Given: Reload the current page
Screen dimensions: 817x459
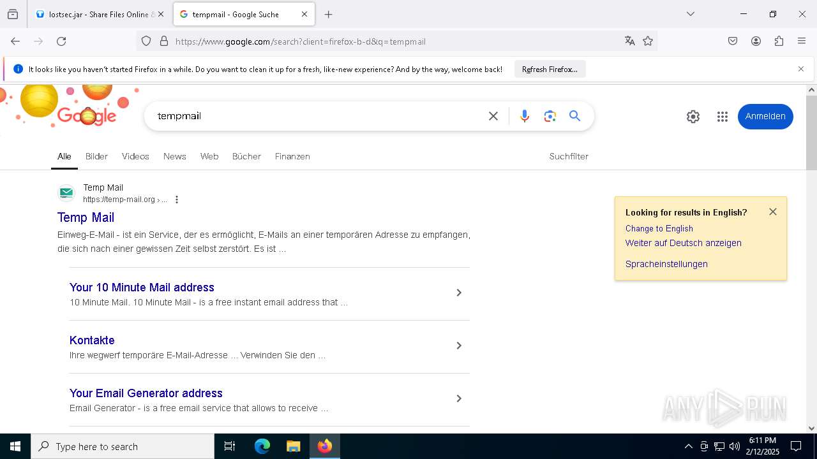Looking at the screenshot, I should pos(61,41).
